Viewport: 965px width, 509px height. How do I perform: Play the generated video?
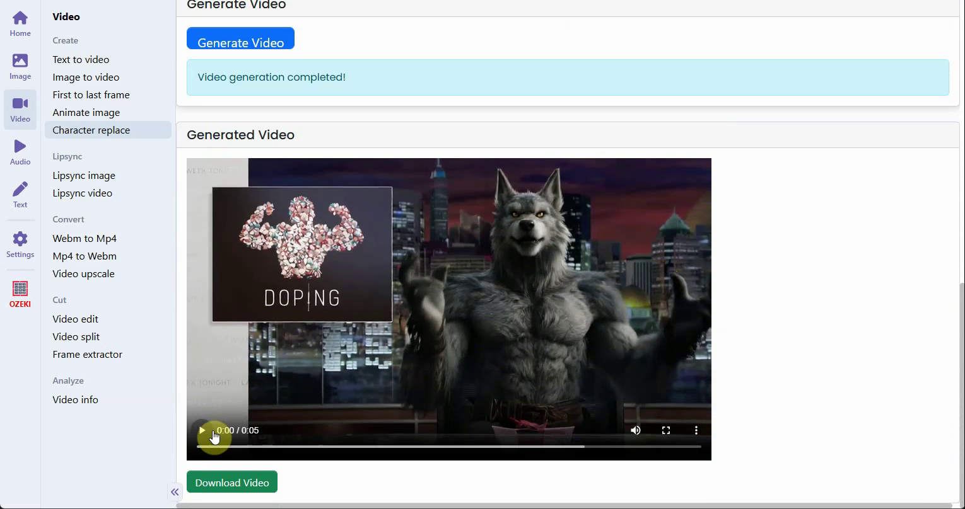pyautogui.click(x=202, y=430)
